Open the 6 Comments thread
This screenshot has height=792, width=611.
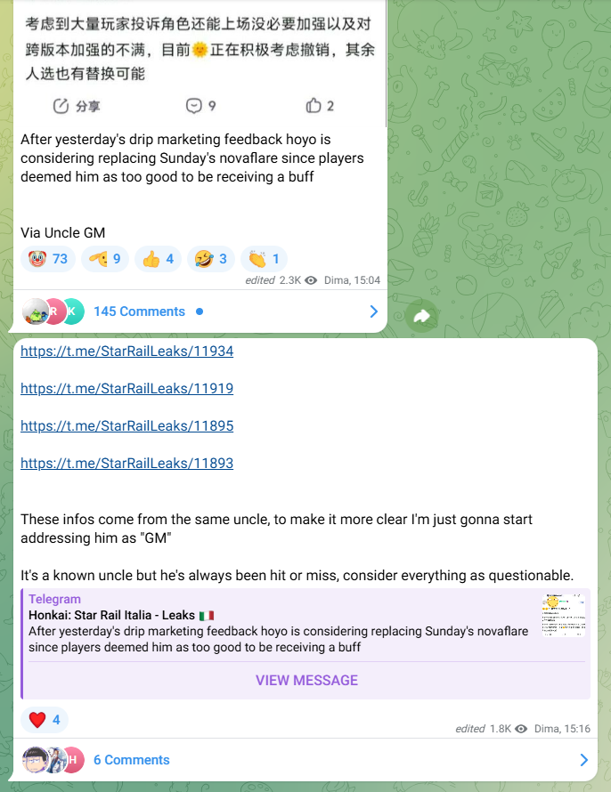point(132,760)
